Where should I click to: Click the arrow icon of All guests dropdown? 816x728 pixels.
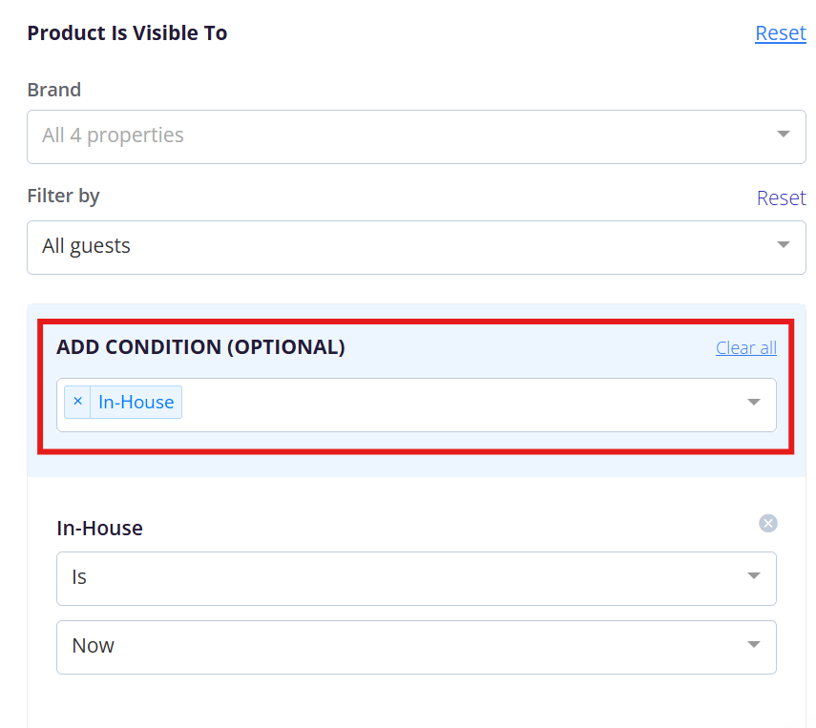click(x=784, y=245)
